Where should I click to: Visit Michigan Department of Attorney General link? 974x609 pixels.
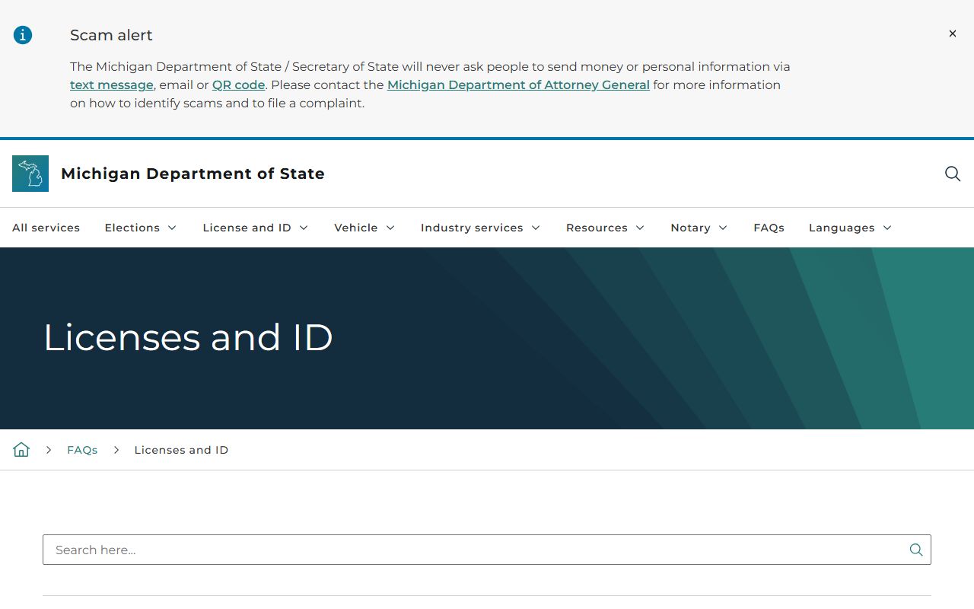click(x=518, y=84)
